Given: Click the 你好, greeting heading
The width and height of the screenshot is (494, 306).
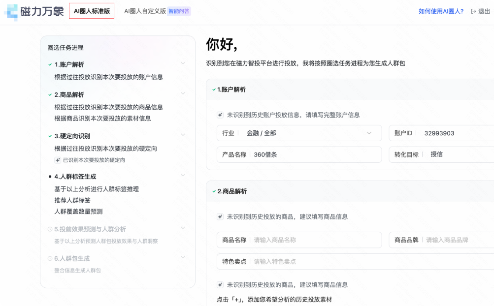Looking at the screenshot, I should (222, 44).
